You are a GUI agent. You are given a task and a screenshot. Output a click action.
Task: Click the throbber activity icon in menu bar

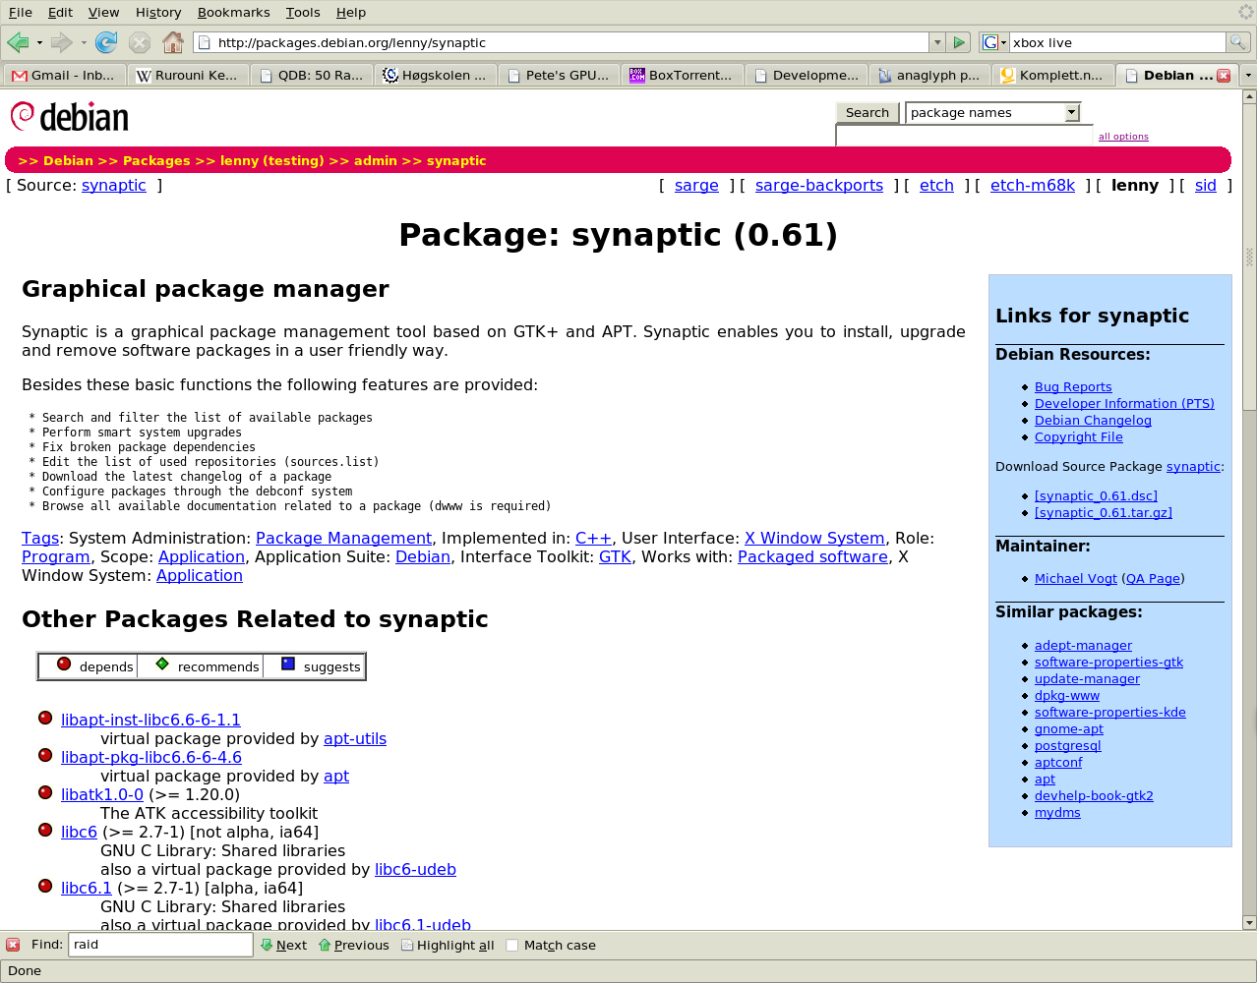tap(1245, 12)
